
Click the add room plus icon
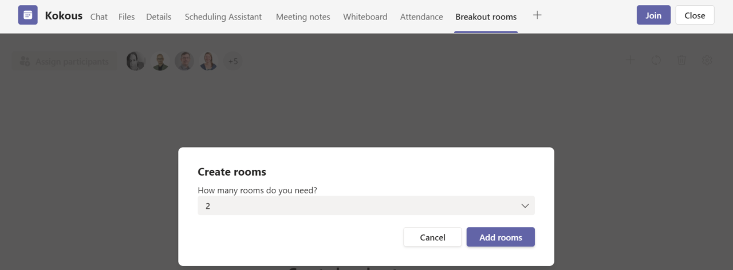coord(630,60)
